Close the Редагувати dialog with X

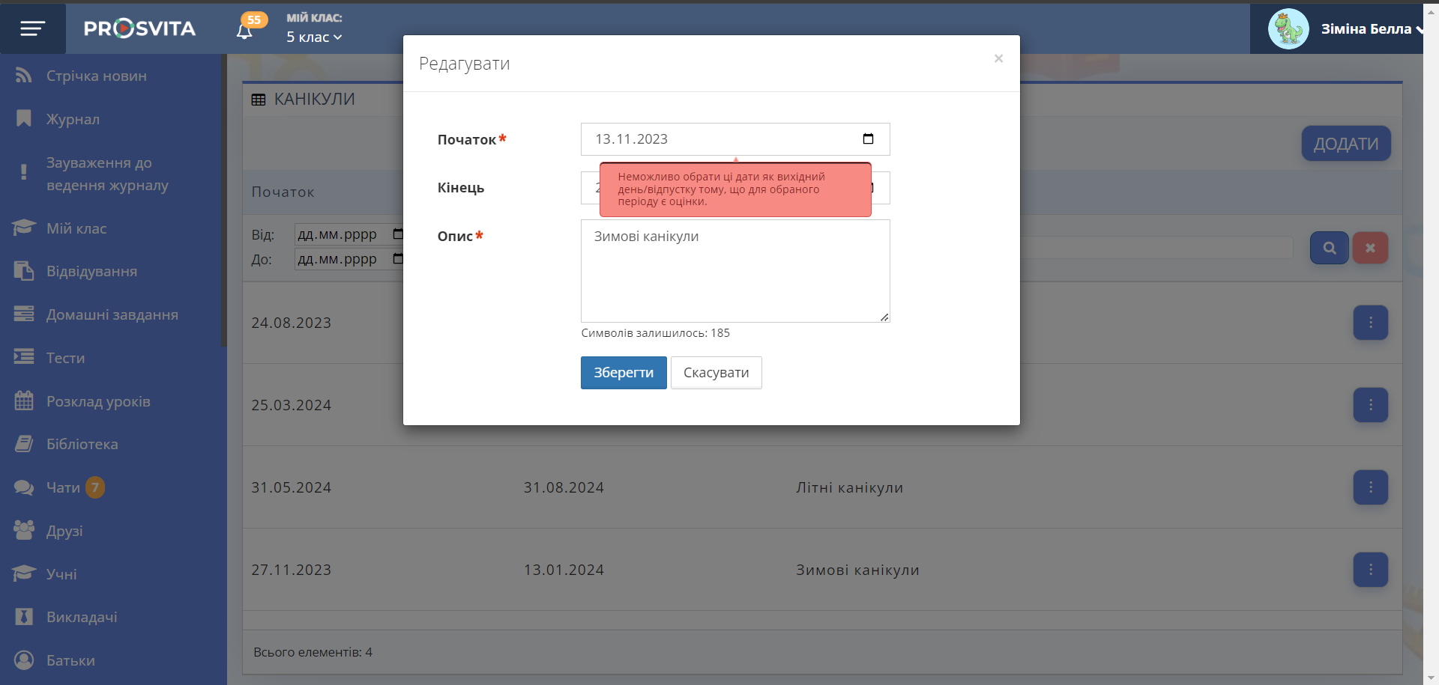point(998,58)
